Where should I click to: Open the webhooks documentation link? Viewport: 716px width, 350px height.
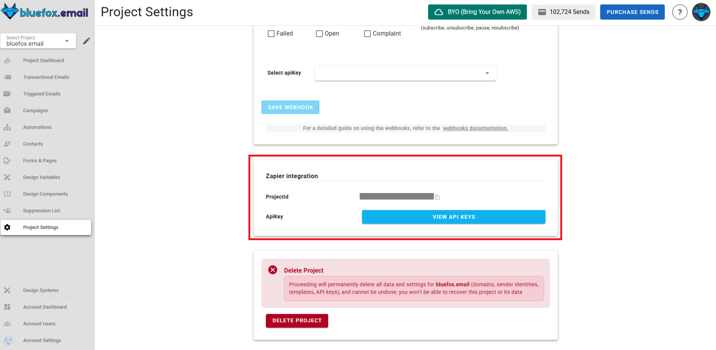pyautogui.click(x=476, y=128)
